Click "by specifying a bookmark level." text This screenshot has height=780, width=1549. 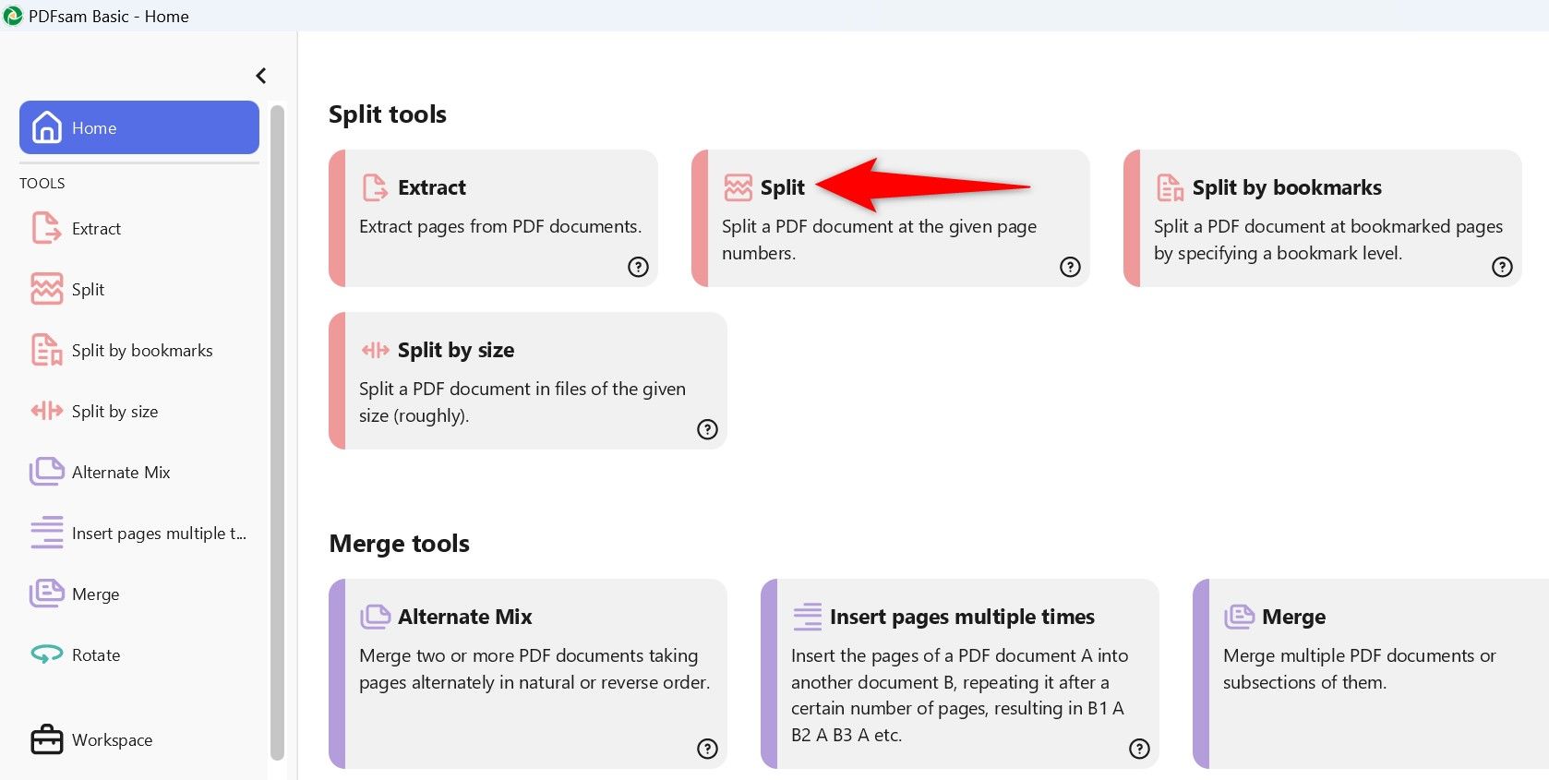(1278, 253)
